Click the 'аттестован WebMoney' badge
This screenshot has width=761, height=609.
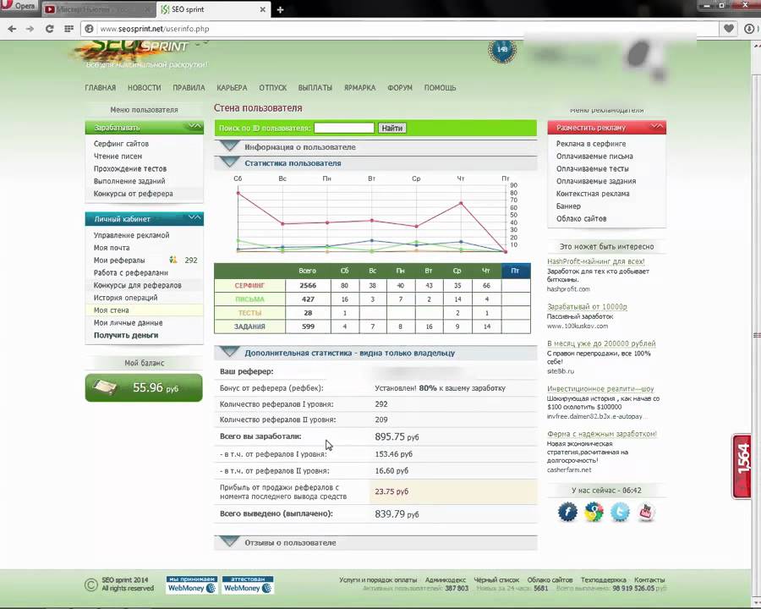pyautogui.click(x=248, y=584)
